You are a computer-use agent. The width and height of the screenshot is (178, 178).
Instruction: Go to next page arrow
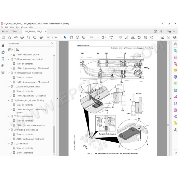pos(41,37)
